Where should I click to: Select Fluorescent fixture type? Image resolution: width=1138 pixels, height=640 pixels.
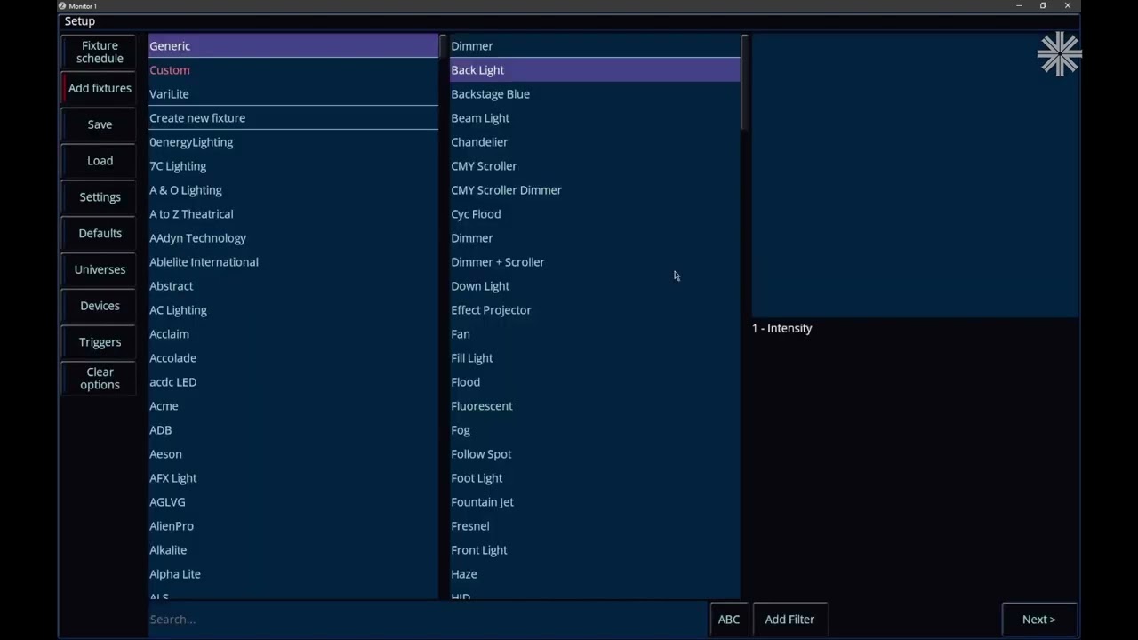pos(595,406)
